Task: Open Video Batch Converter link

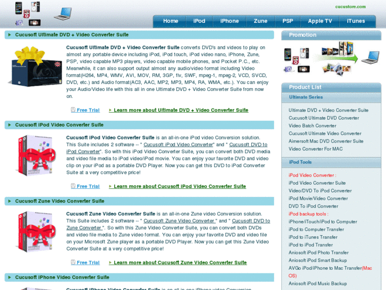Action: [312, 126]
